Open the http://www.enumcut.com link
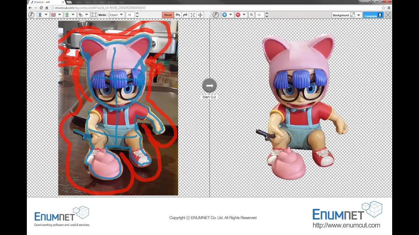The image size is (419, 235). [x=346, y=225]
